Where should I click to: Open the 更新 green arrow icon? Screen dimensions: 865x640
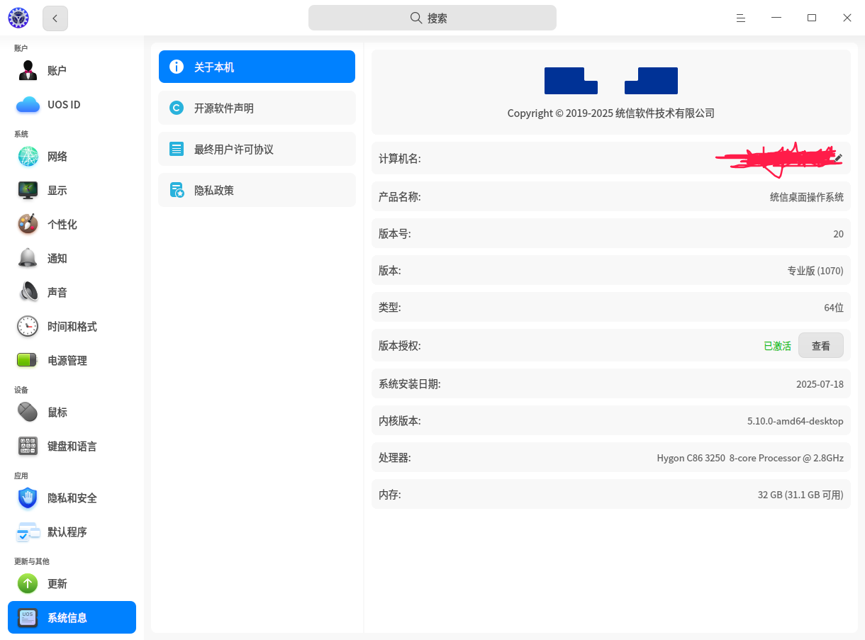pyautogui.click(x=28, y=583)
